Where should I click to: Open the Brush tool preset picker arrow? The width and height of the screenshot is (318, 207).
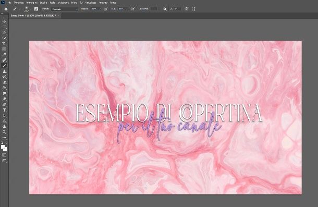tap(19, 9)
